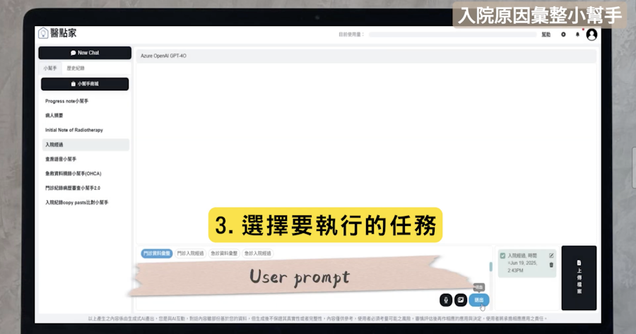This screenshot has height=334, width=636.
Task: Click the note icon beside microphone
Action: (x=461, y=300)
